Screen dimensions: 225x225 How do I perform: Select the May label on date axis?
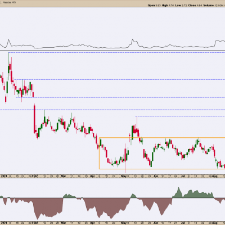click(x=124, y=176)
